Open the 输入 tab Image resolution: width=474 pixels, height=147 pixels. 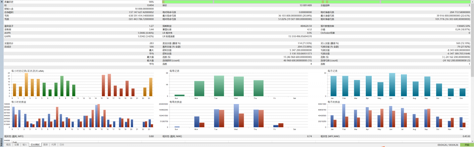[x=25, y=145]
